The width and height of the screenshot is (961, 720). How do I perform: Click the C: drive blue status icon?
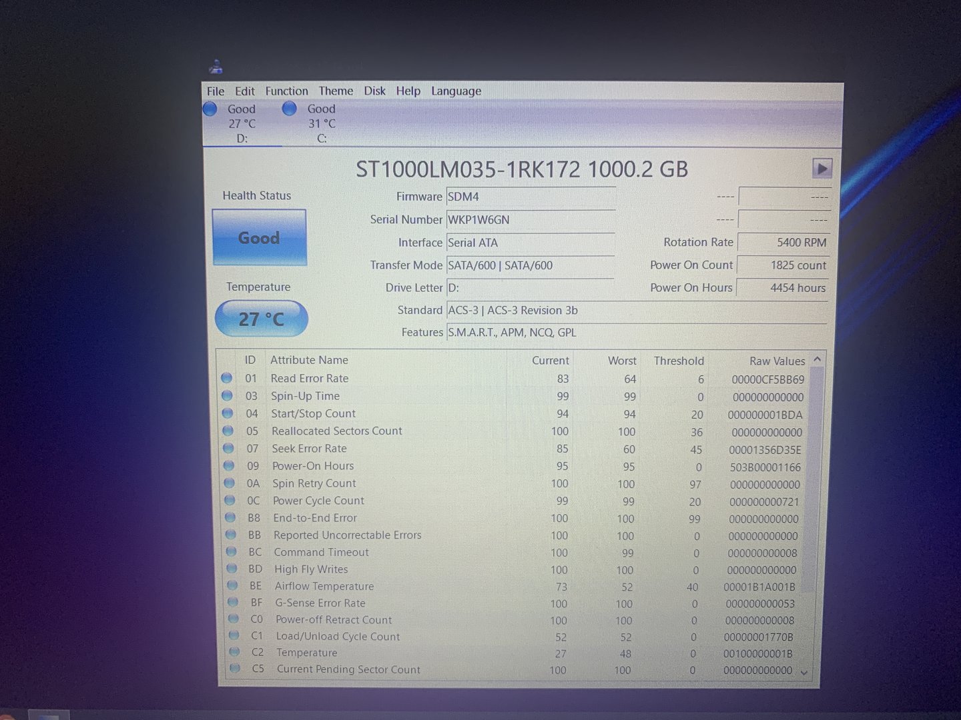(289, 109)
